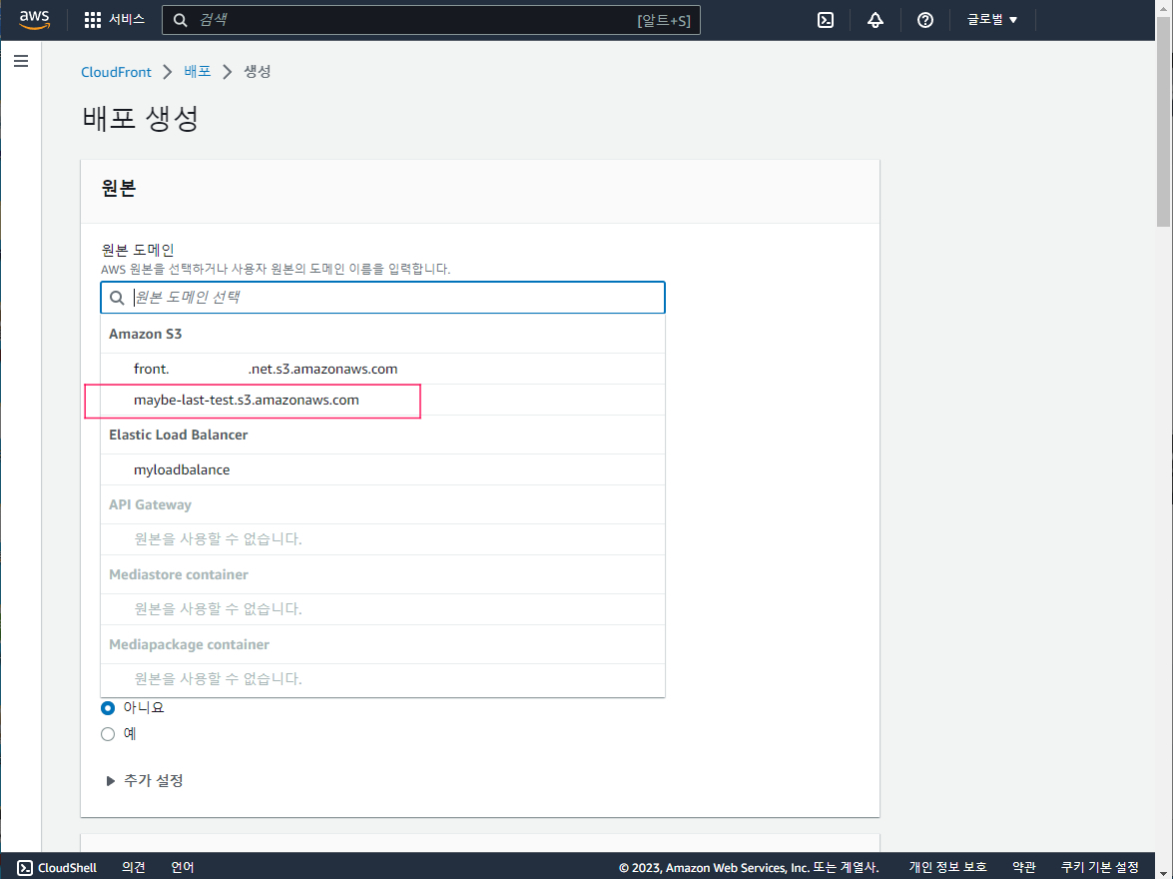Choose maybe-last-test.s3.amazonaws.com origin
This screenshot has width=1173, height=879.
(382, 400)
